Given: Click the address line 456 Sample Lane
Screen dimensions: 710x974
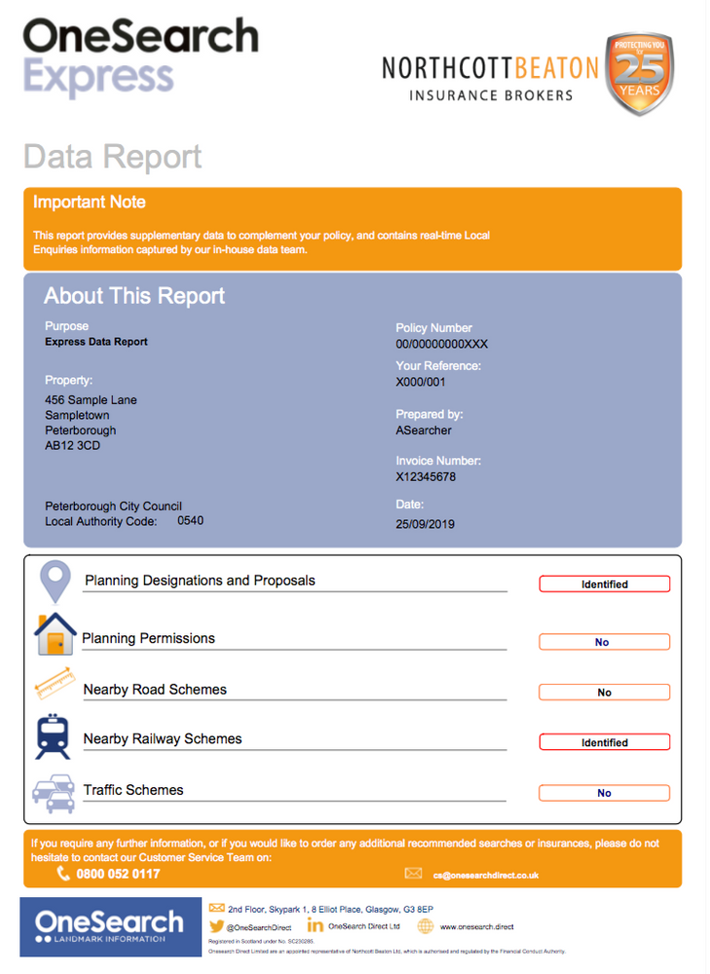Looking at the screenshot, I should pyautogui.click(x=91, y=400).
